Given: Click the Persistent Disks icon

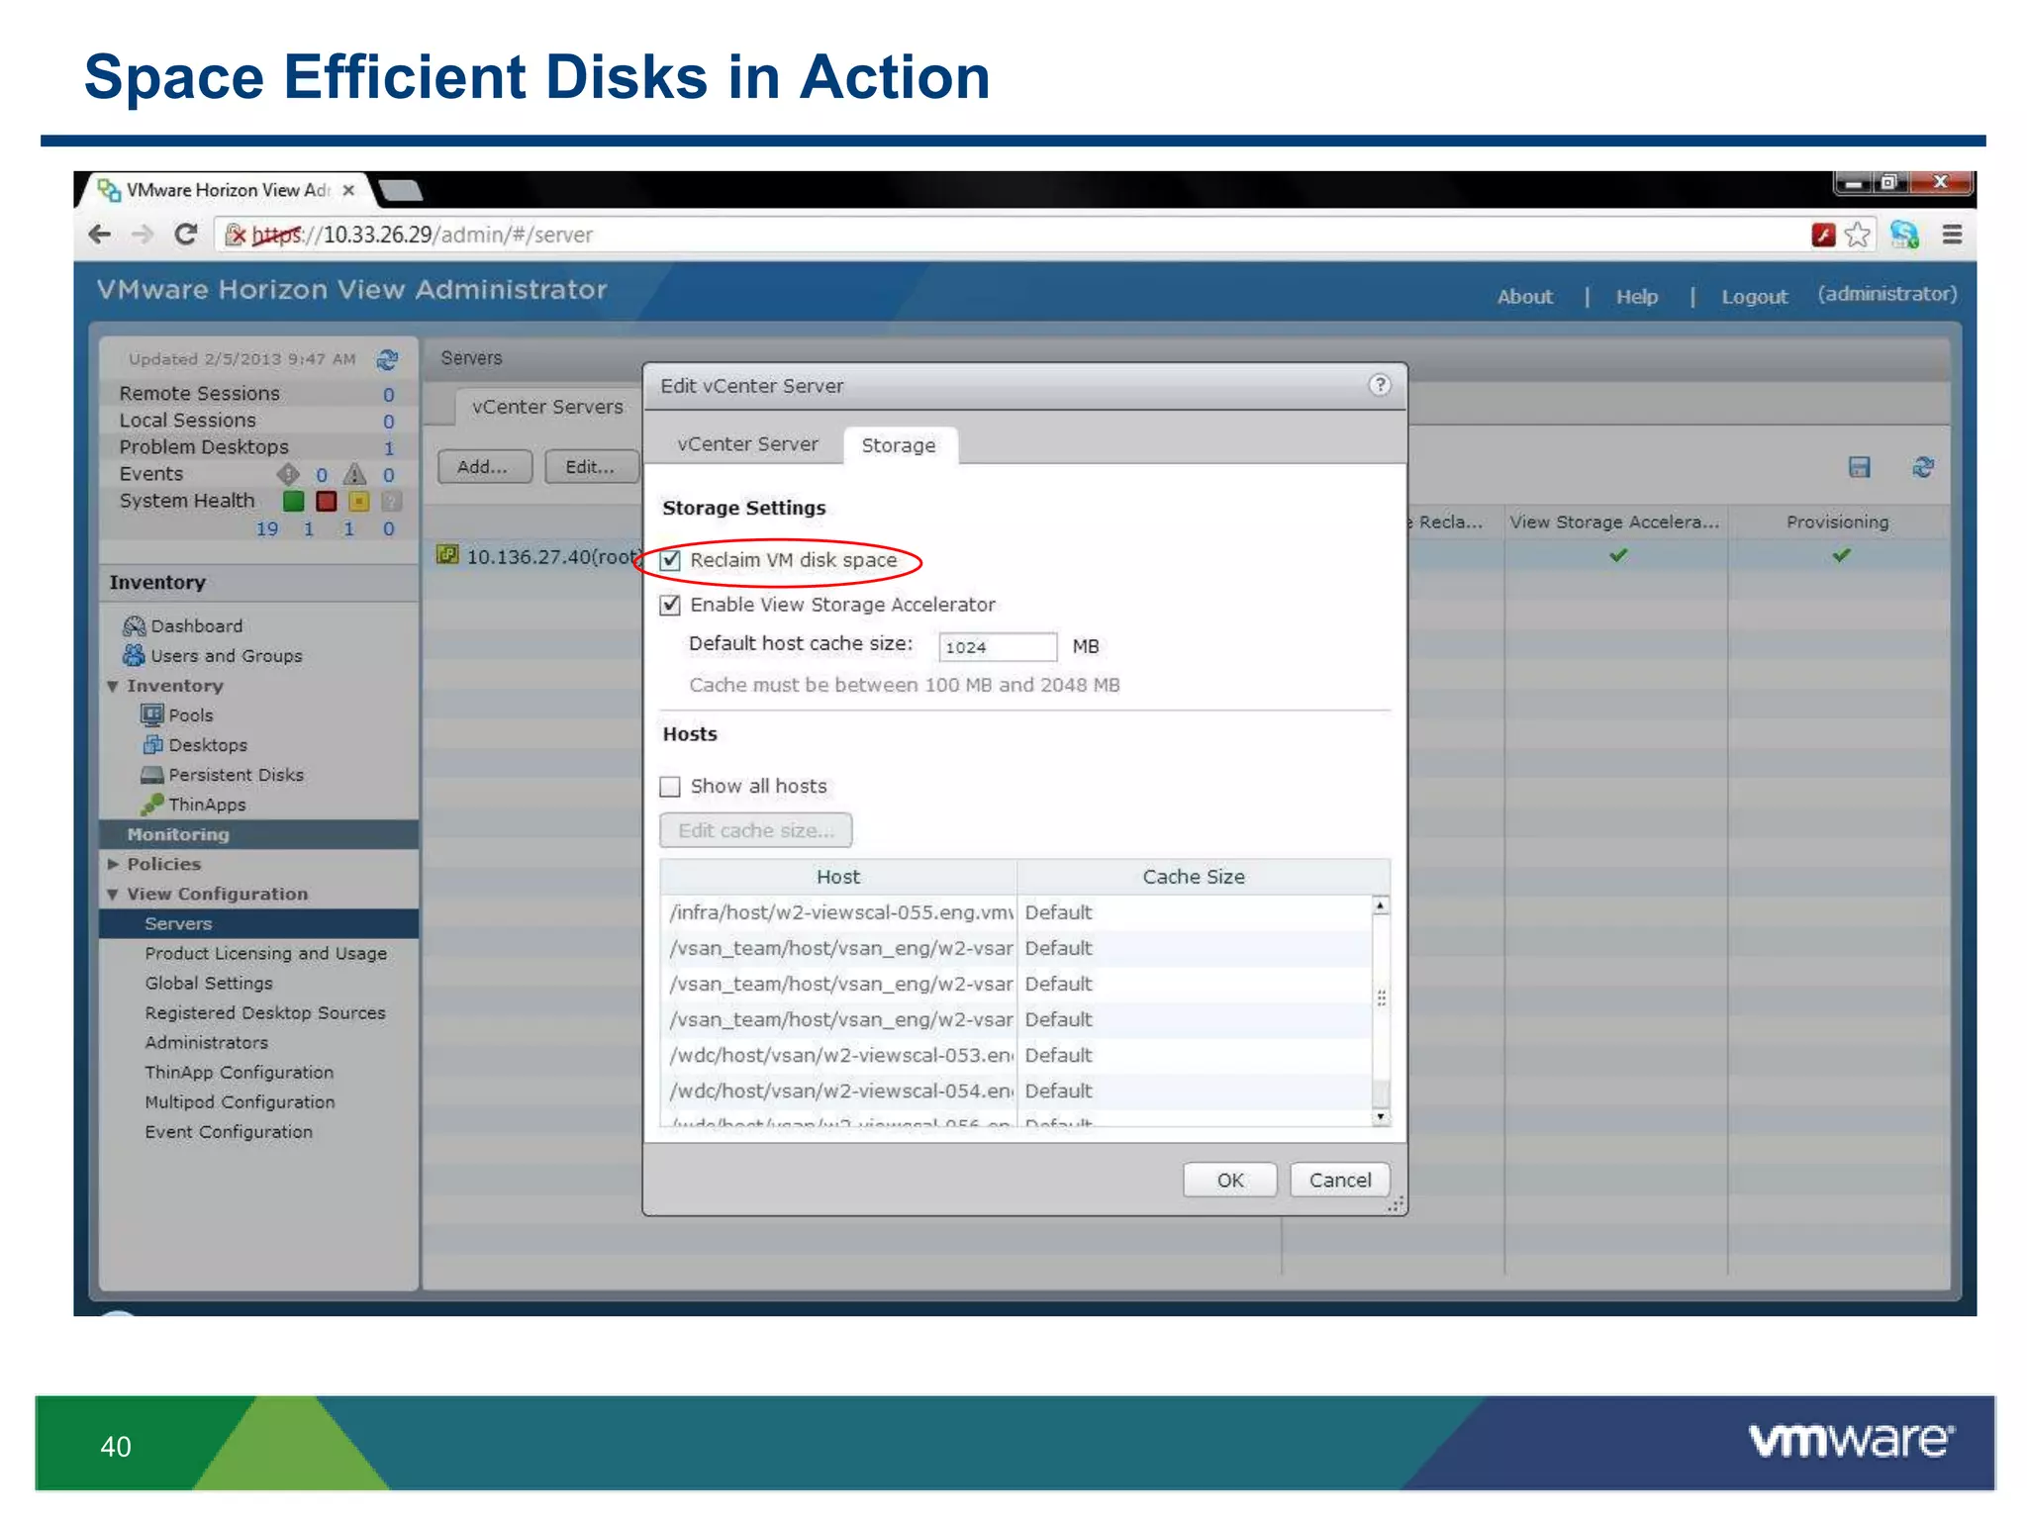Looking at the screenshot, I should (151, 774).
